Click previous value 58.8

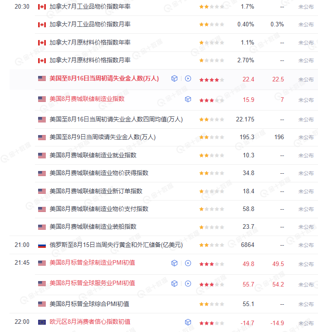248,209
